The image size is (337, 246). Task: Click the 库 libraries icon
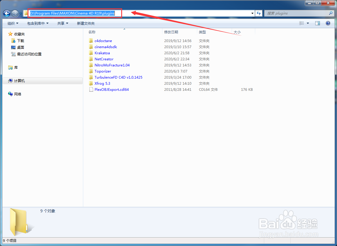tap(10, 68)
